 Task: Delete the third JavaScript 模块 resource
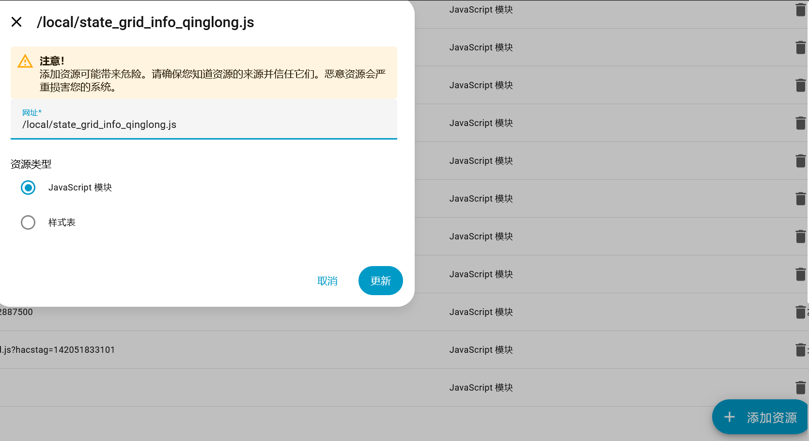(800, 85)
